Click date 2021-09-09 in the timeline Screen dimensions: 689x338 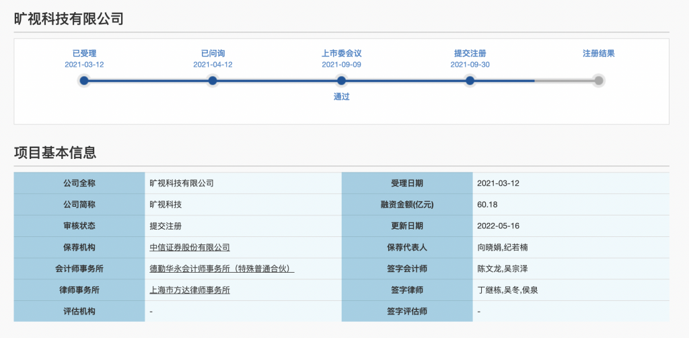pos(341,65)
